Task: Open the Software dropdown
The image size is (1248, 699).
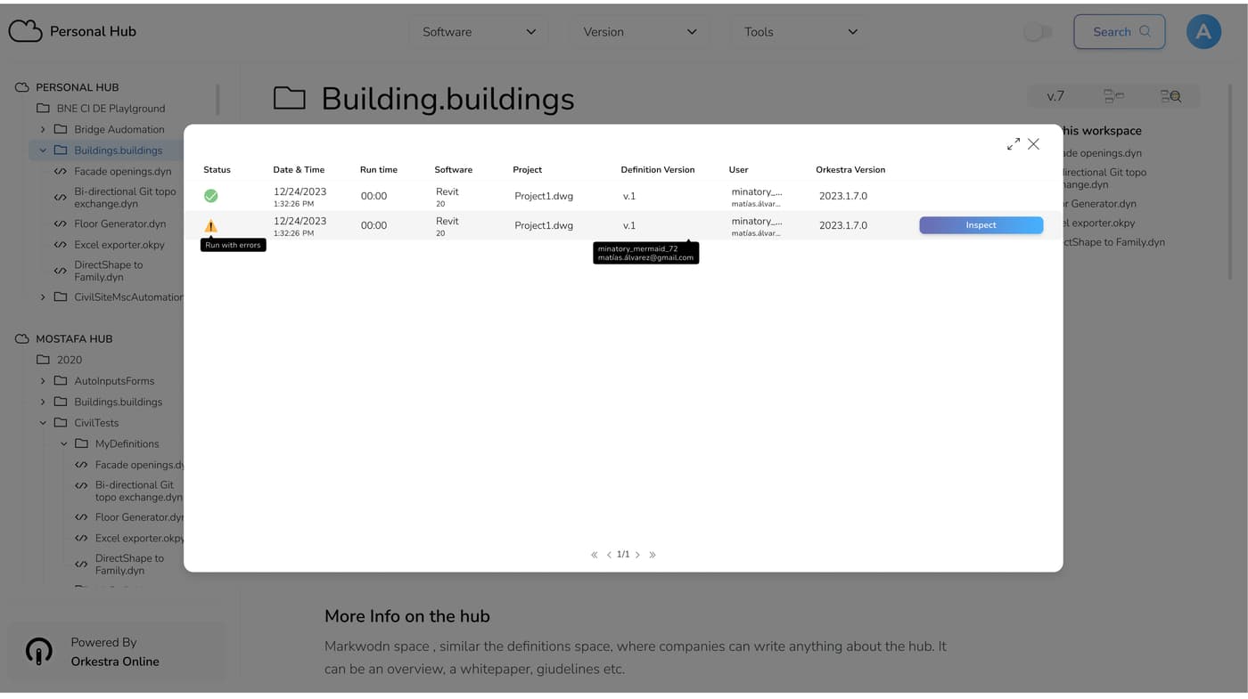Action: (x=479, y=32)
